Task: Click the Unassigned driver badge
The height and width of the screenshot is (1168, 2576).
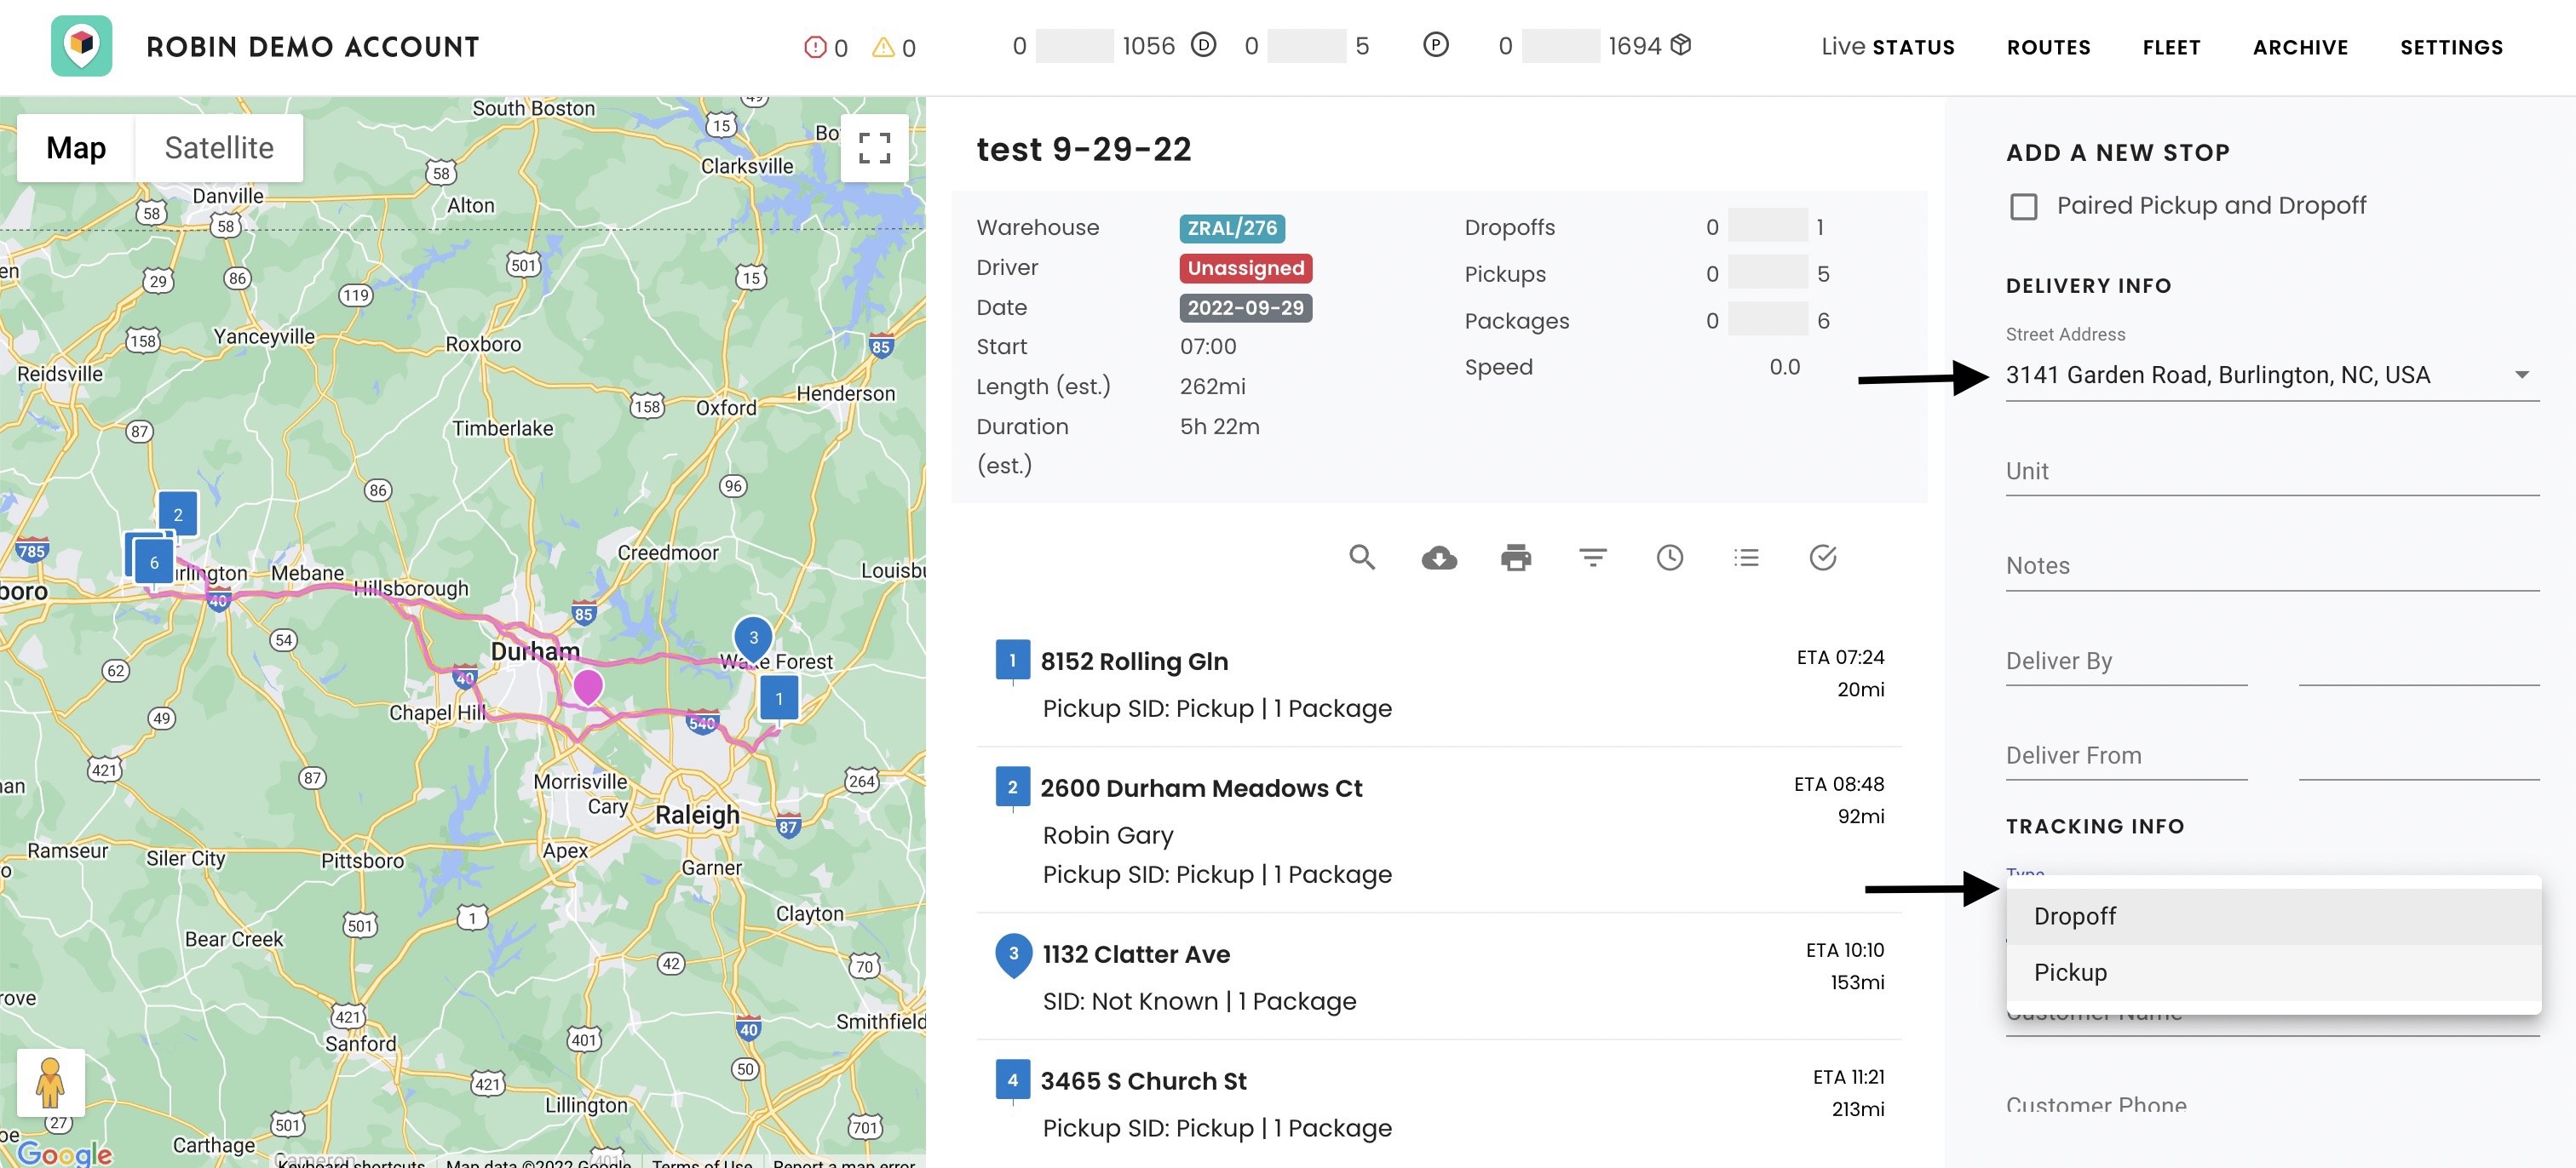Action: click(1245, 268)
